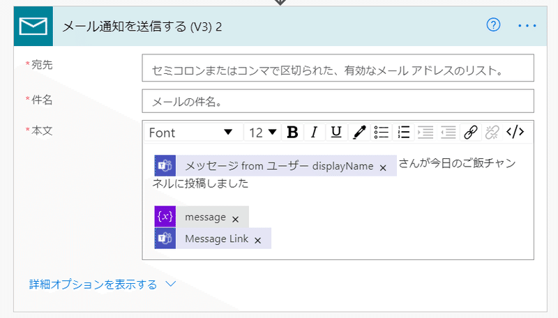This screenshot has width=558, height=318.
Task: Open help for the mail notification action
Action: point(493,25)
